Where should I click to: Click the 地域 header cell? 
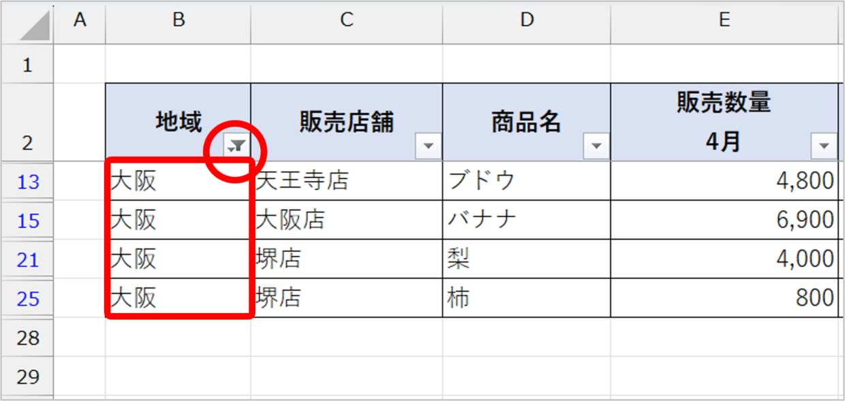tap(179, 123)
